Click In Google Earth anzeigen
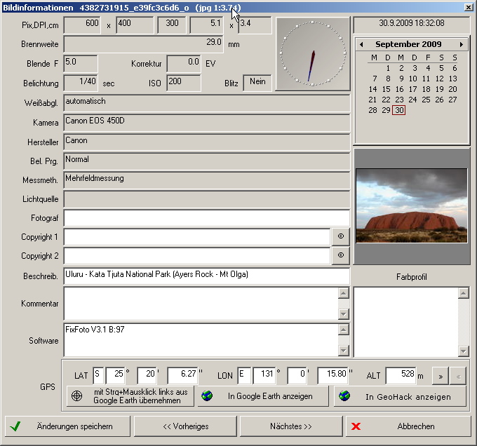The width and height of the screenshot is (477, 446). pyautogui.click(x=264, y=396)
